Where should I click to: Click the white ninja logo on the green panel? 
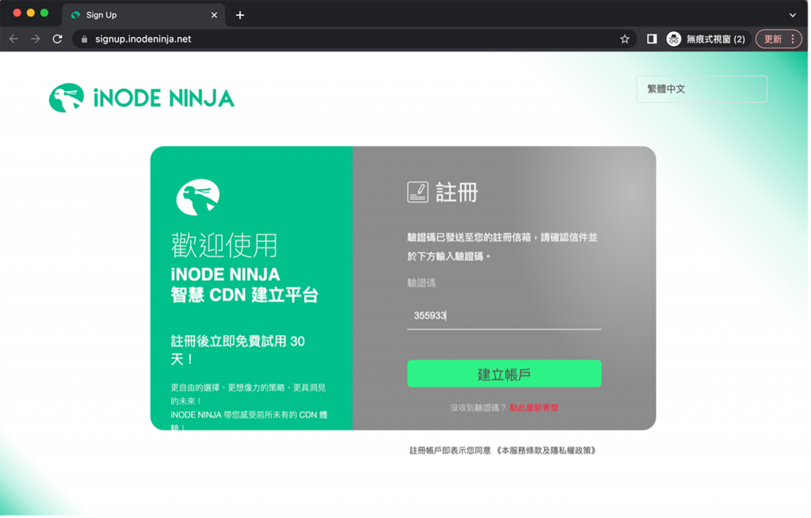pyautogui.click(x=197, y=197)
